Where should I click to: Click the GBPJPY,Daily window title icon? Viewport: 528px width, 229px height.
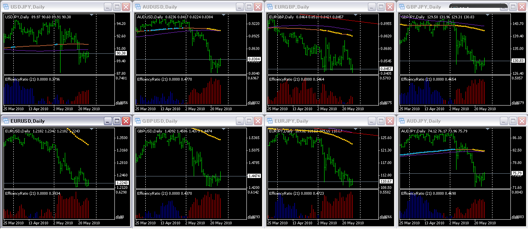tap(401, 7)
